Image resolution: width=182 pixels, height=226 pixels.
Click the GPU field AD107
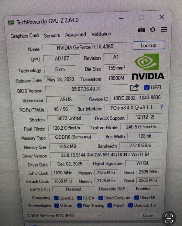click(x=62, y=59)
